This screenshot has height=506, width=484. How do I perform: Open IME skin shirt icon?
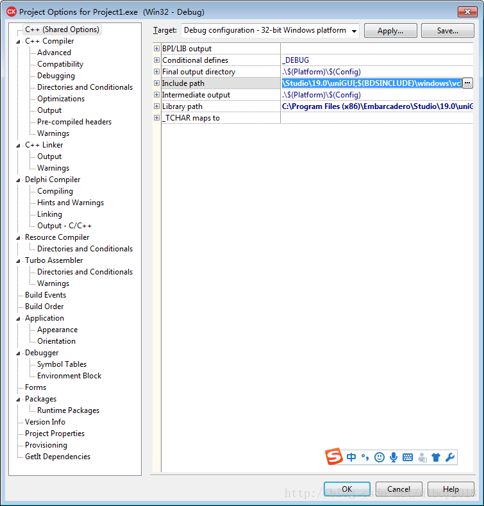(436, 457)
